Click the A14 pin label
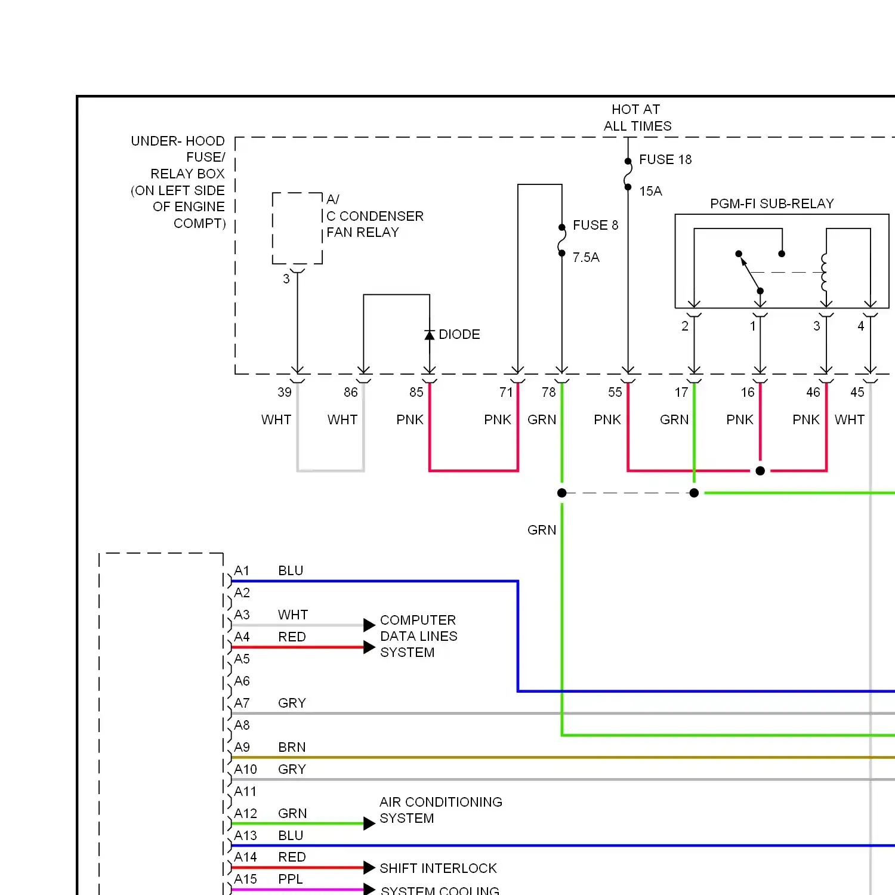The width and height of the screenshot is (895, 895). pos(245,857)
